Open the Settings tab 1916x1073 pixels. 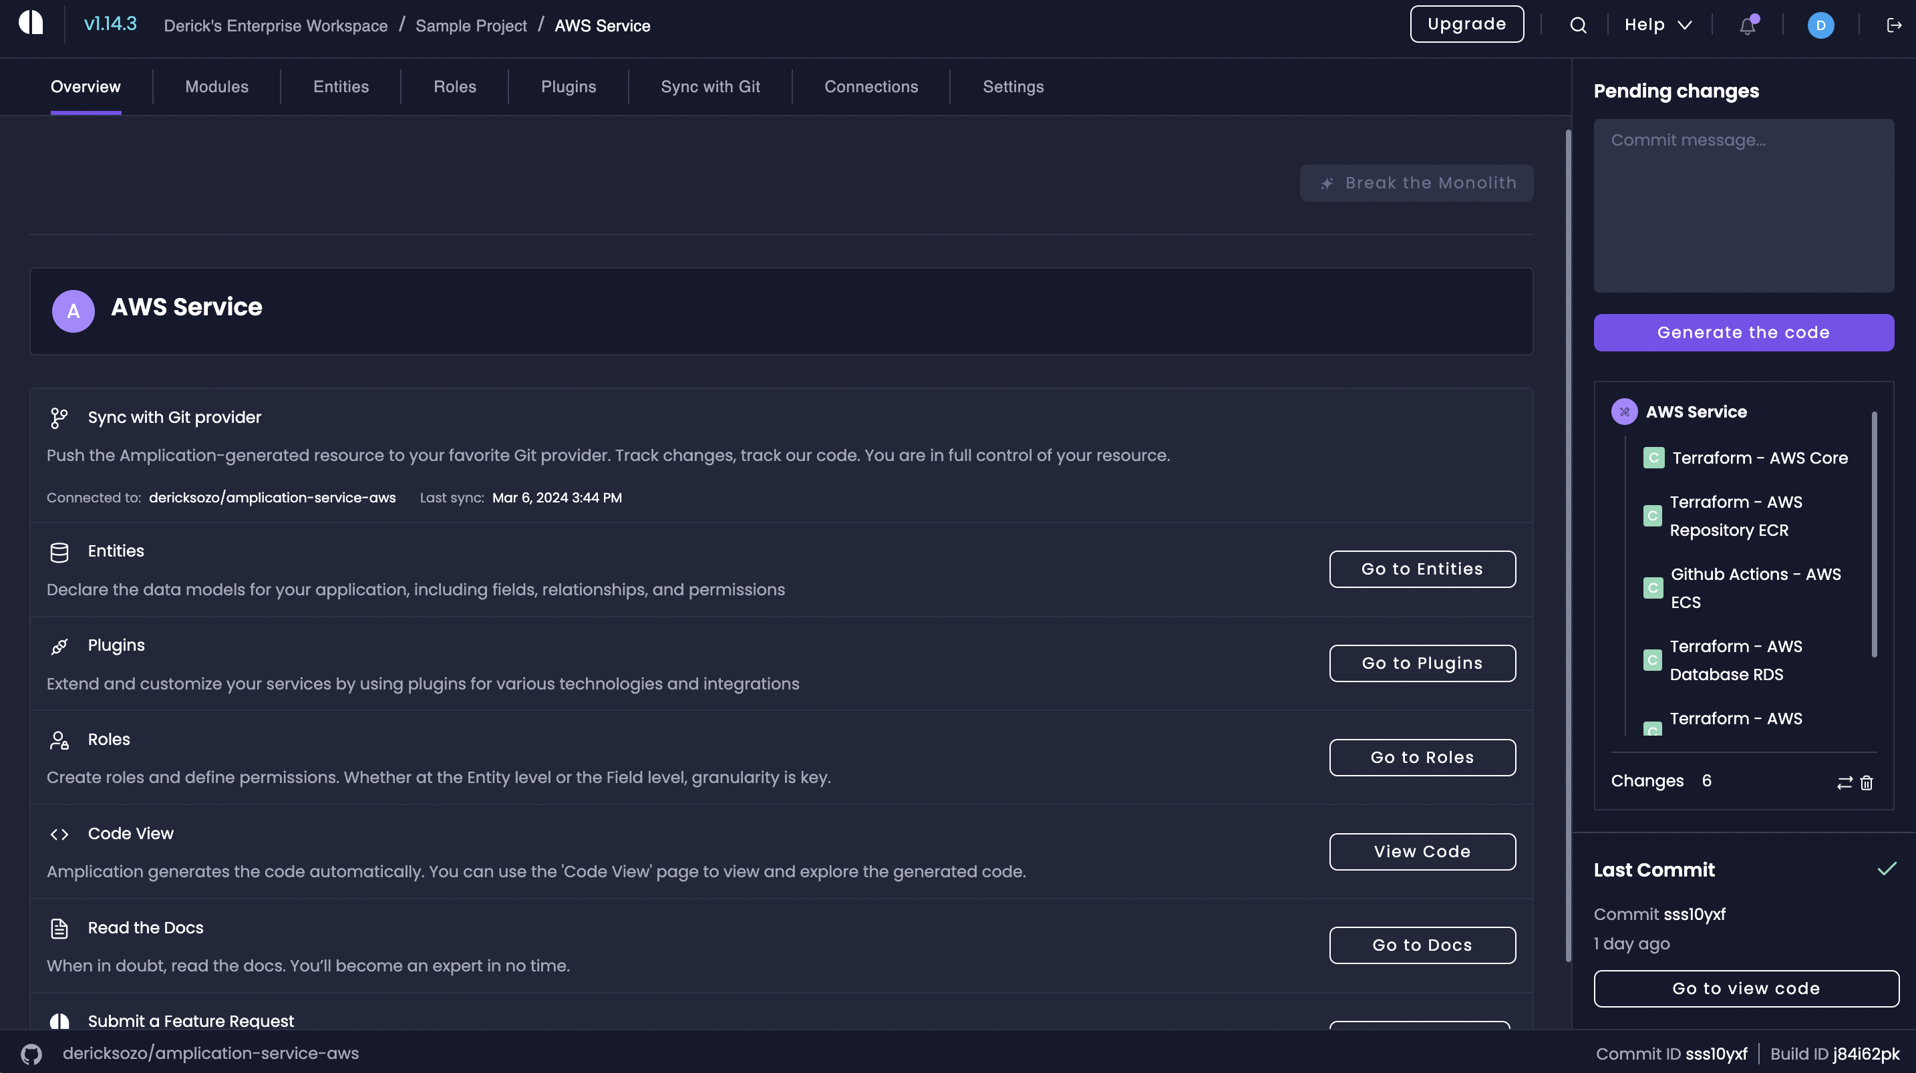pos(1013,86)
